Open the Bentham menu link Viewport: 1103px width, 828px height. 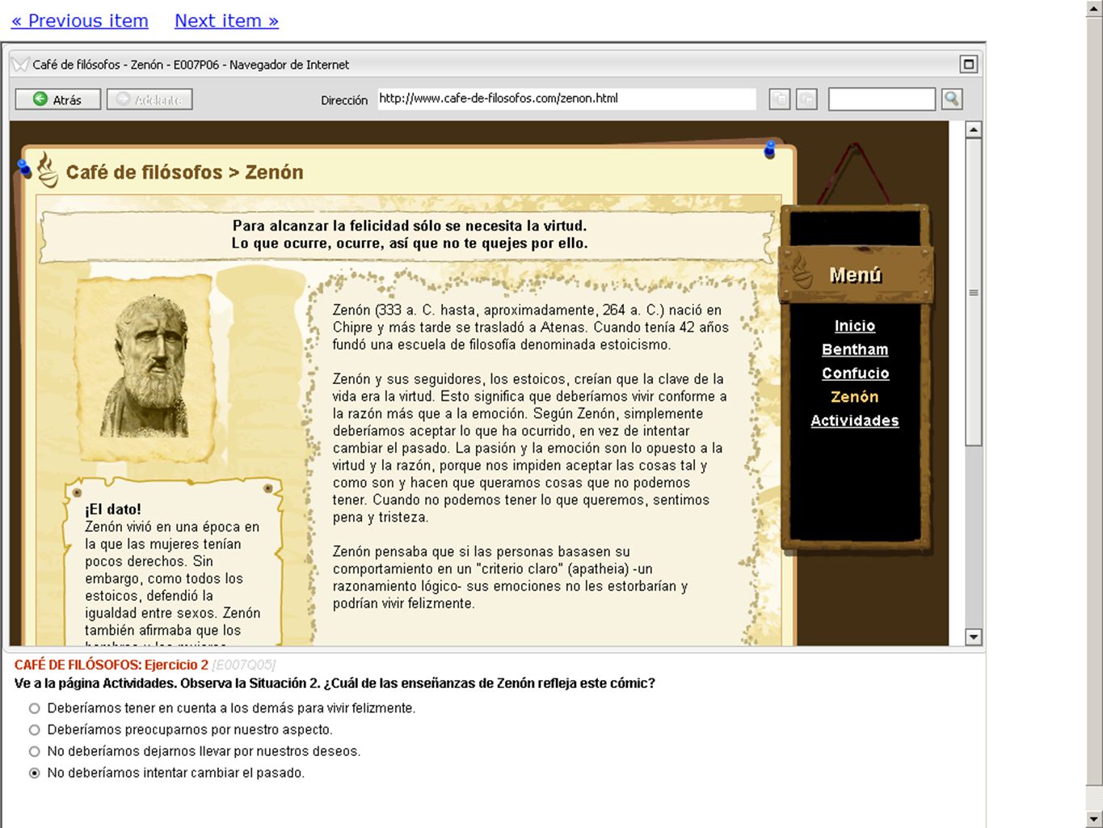855,349
